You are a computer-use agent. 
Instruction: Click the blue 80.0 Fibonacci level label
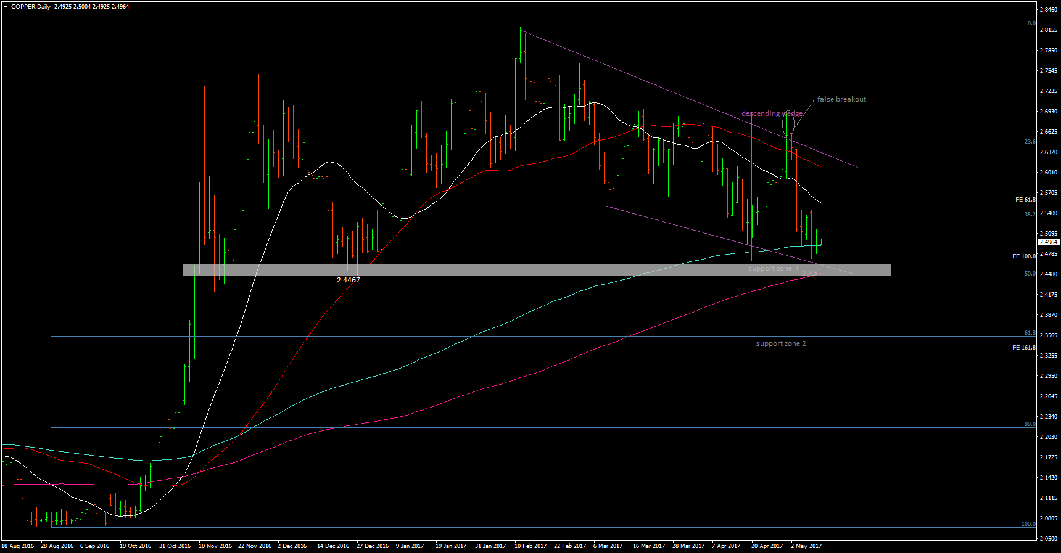[1030, 424]
